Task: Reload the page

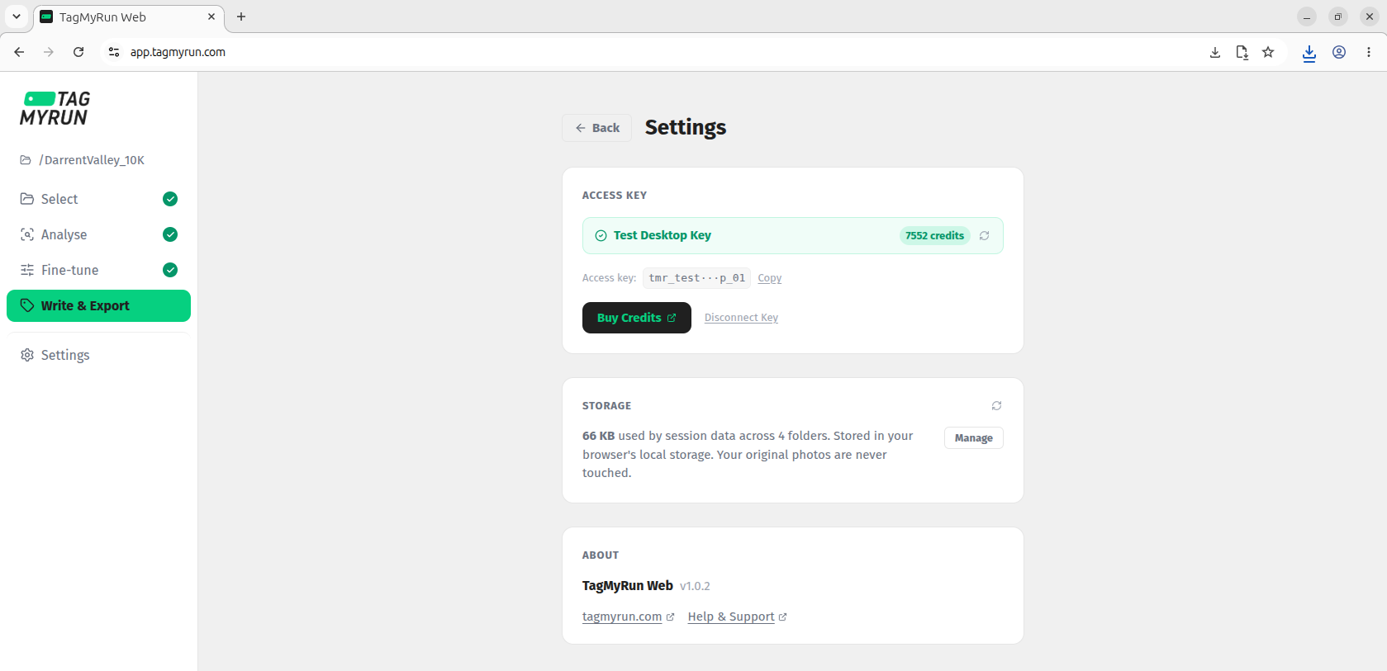Action: click(78, 52)
